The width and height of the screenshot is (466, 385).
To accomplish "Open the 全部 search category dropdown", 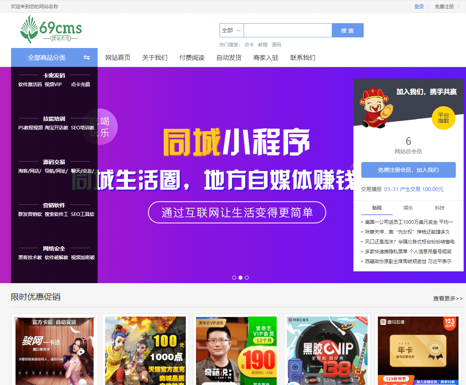I will click(x=231, y=30).
